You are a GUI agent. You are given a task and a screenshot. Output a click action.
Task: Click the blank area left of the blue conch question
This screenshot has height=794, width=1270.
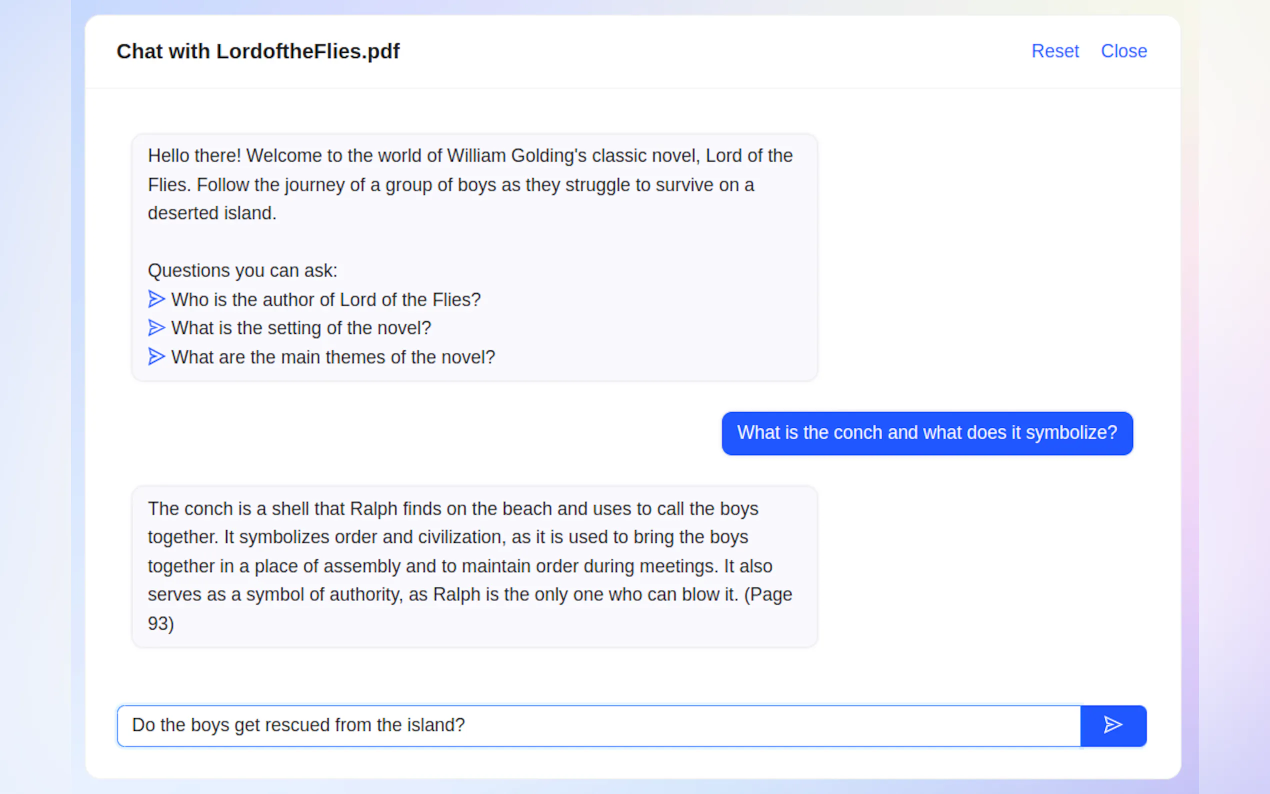(x=420, y=432)
